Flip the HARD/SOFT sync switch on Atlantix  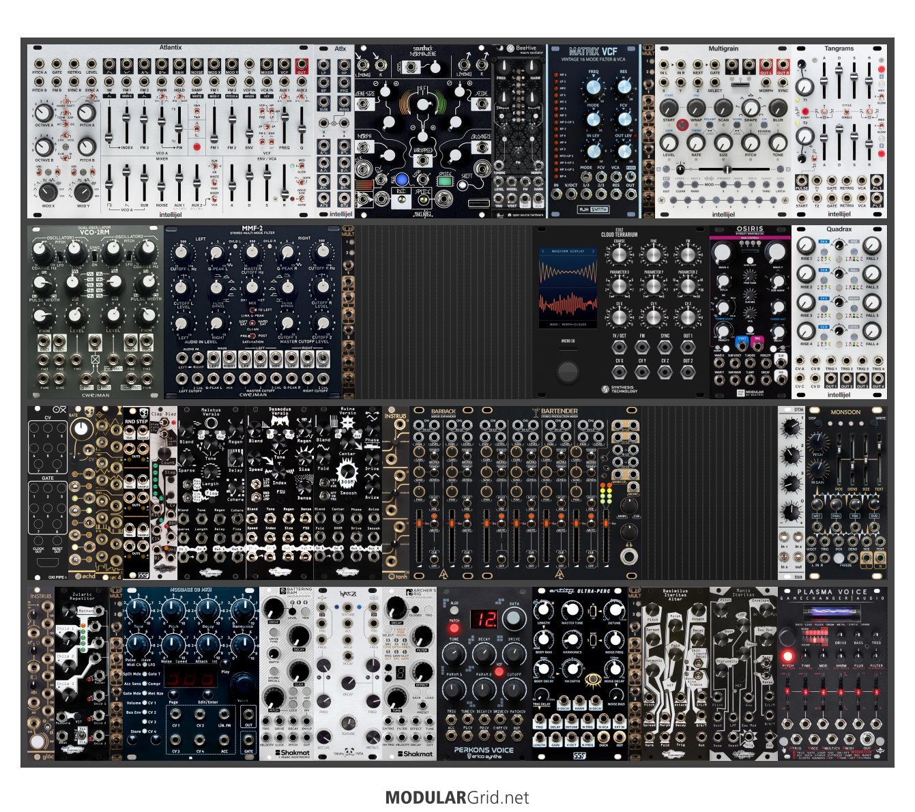click(65, 101)
